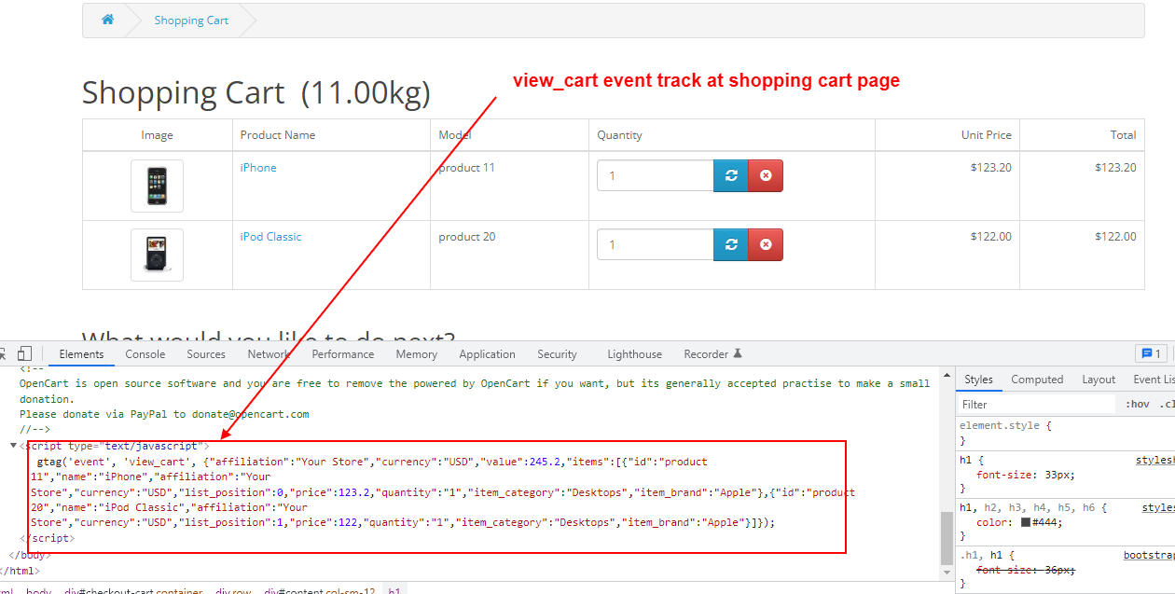The width and height of the screenshot is (1175, 594).
Task: Collapse the script tag node in DOM tree
Action: coord(13,446)
